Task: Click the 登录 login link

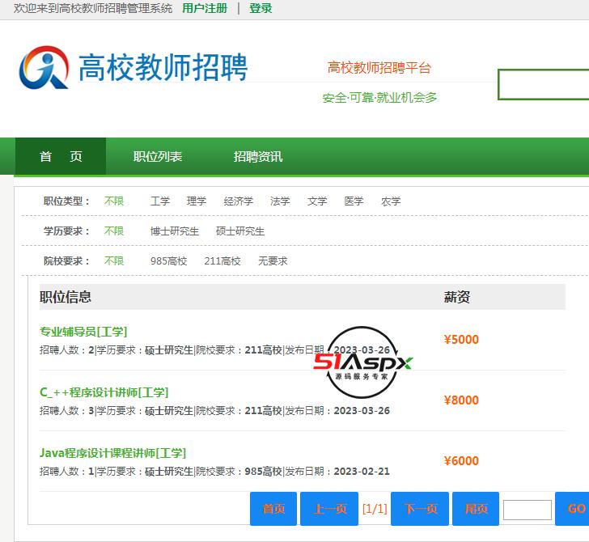Action: pyautogui.click(x=261, y=9)
